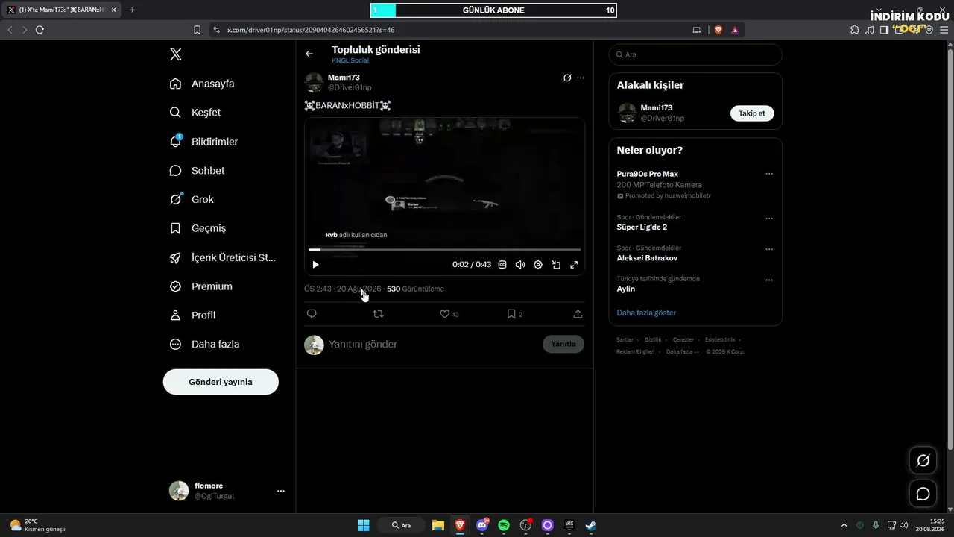
Task: Open options for Aylin trend
Action: click(x=769, y=280)
